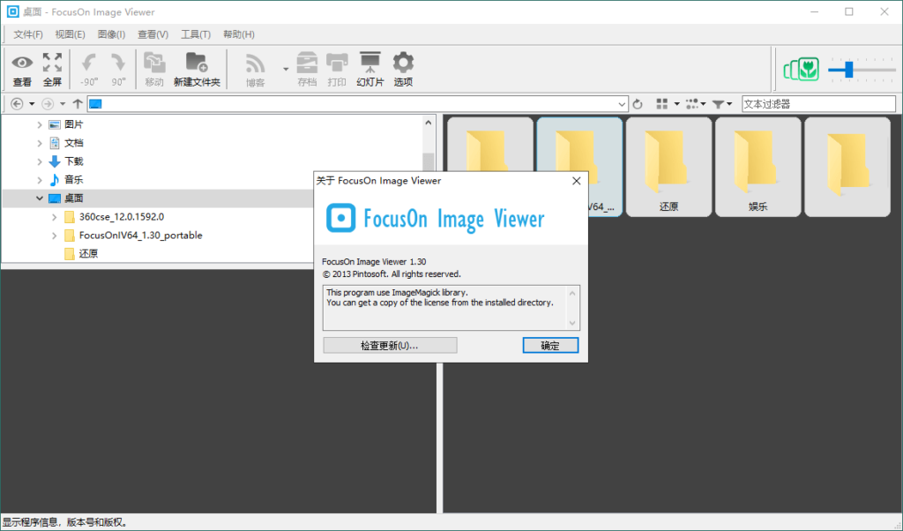Create a folder with 新建文件夹

(197, 69)
